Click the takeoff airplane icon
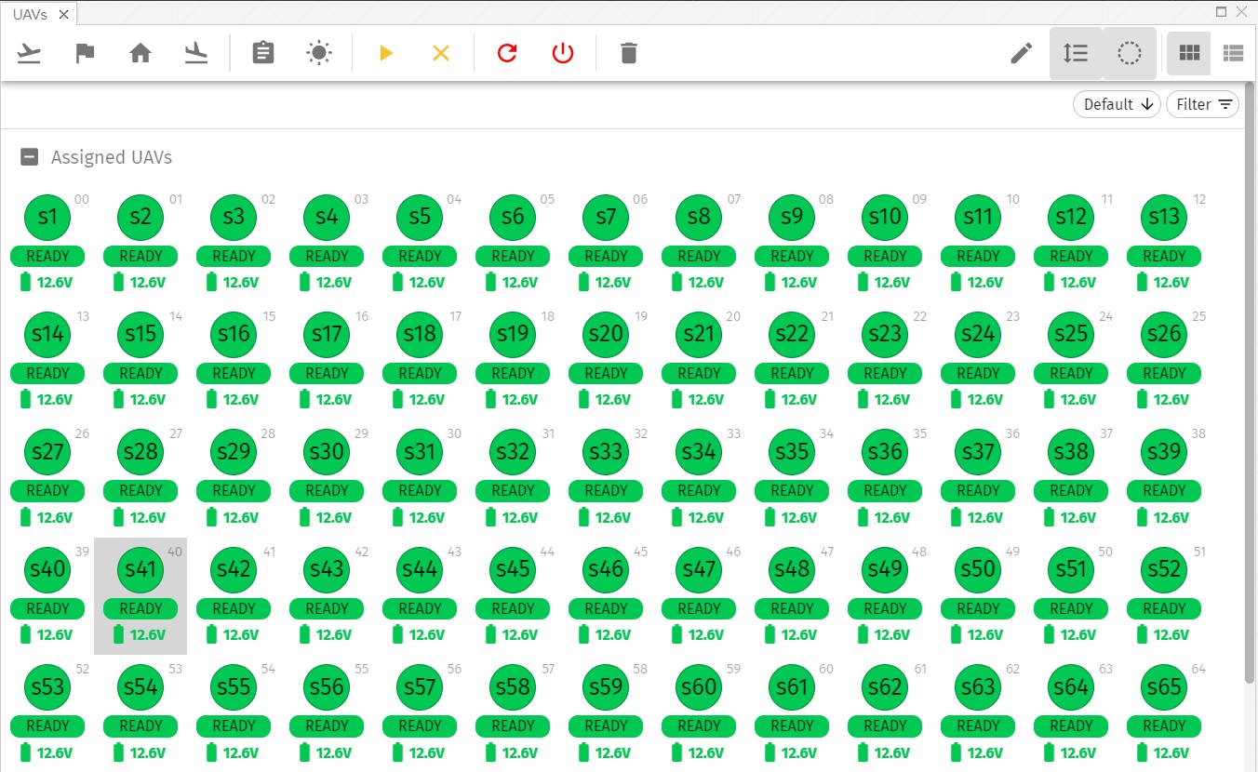 30,53
